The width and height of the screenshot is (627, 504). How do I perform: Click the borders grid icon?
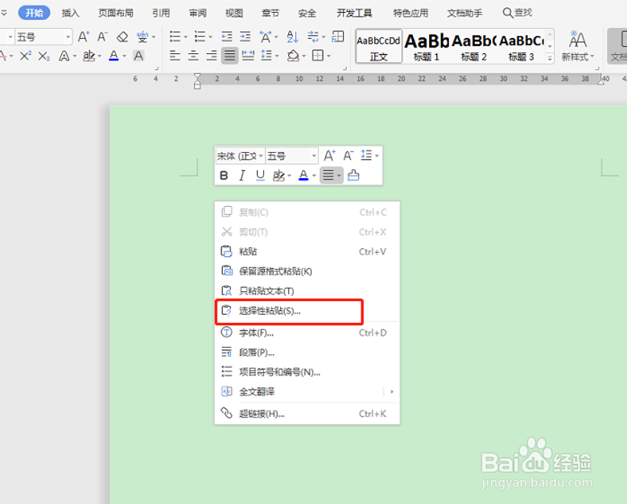click(x=318, y=56)
